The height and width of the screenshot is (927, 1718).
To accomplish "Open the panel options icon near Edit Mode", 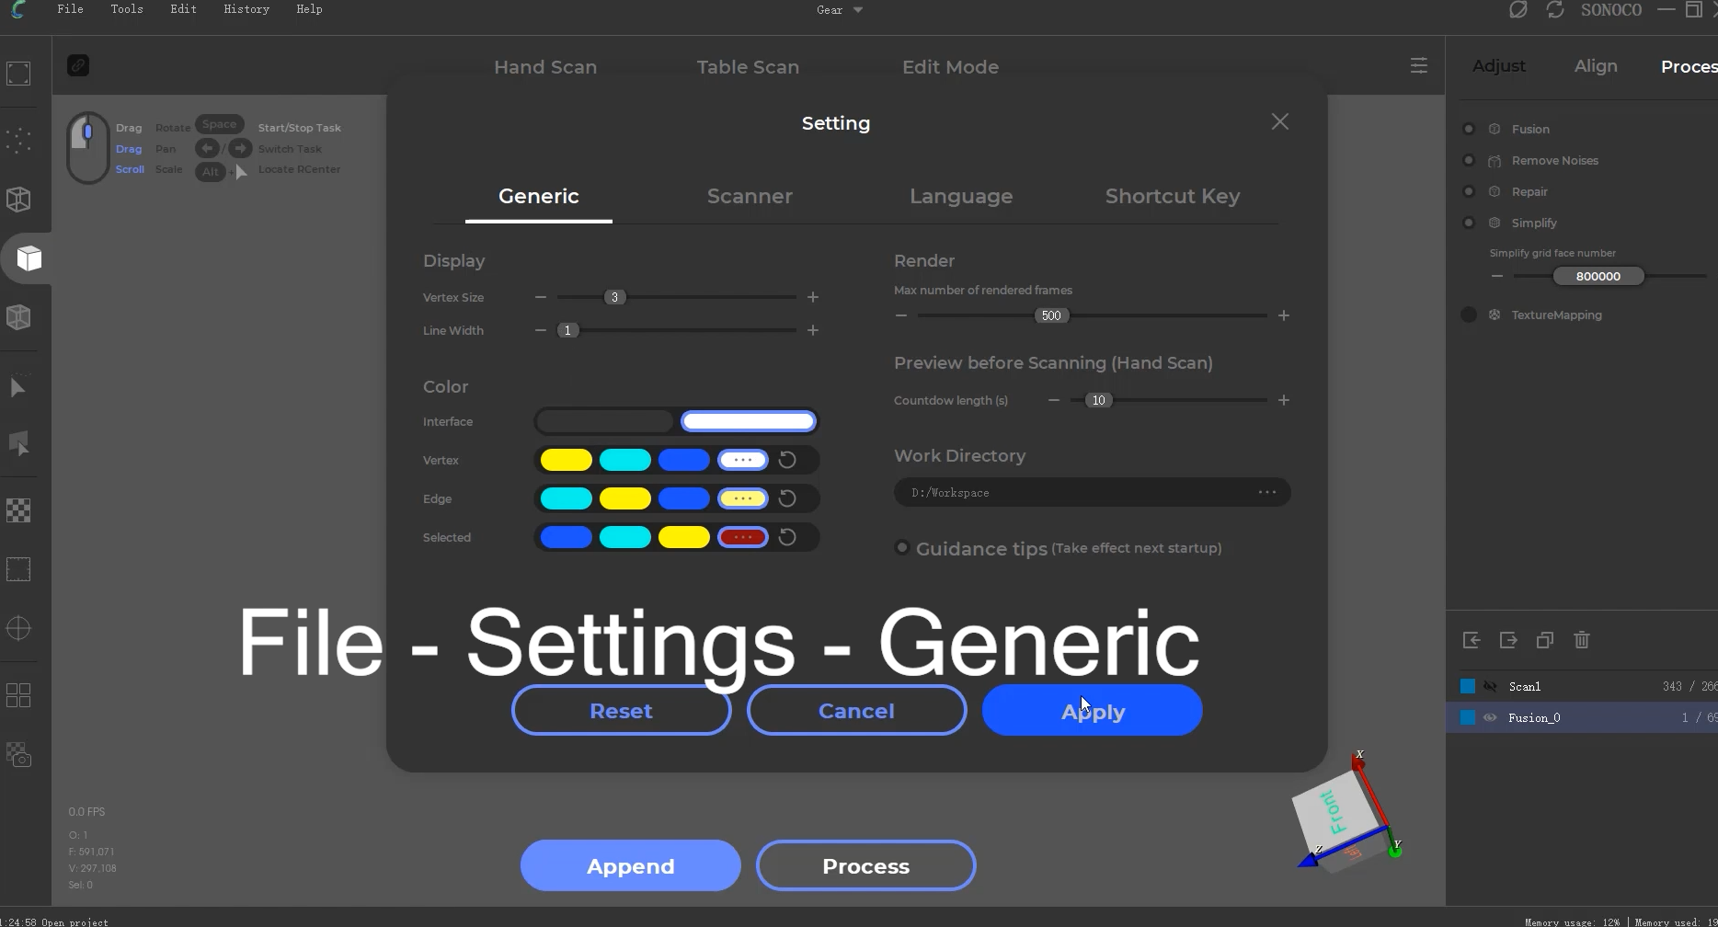I will pos(1419,65).
